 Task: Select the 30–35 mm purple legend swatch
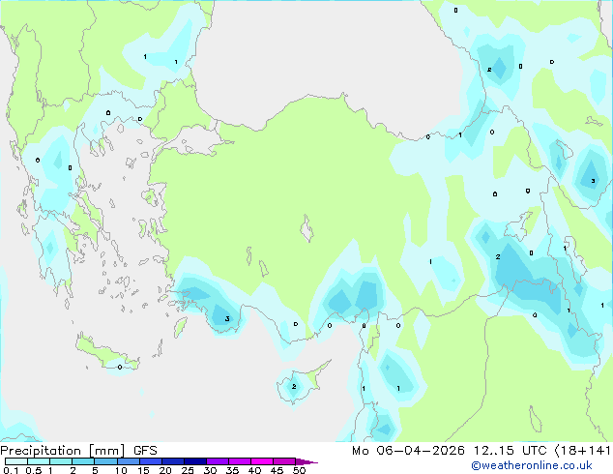click(218, 461)
